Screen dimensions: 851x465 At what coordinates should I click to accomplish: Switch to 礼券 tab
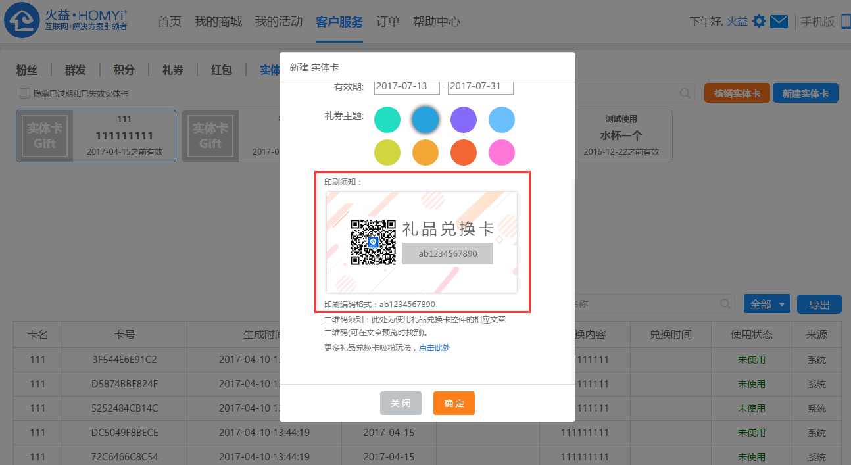coord(173,70)
